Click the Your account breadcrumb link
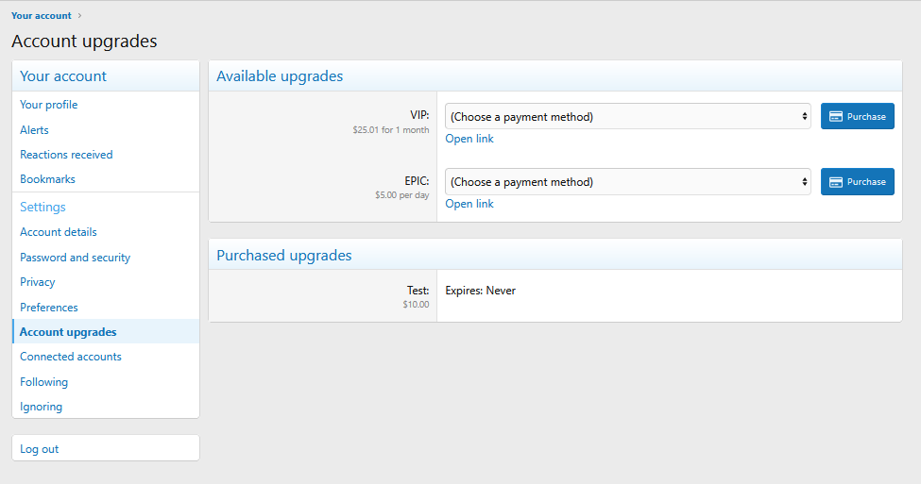 [x=42, y=16]
